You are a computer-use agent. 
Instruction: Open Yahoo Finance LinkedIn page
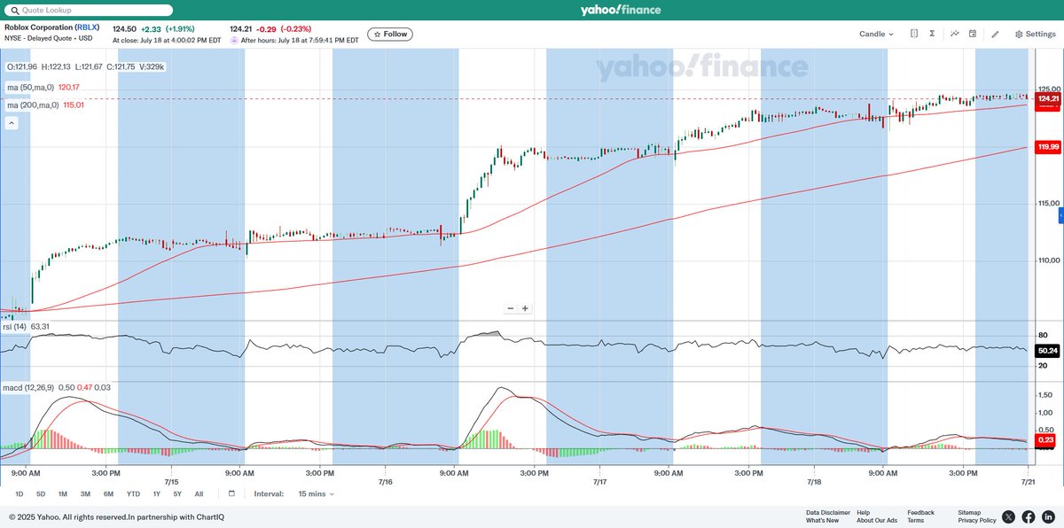(x=1049, y=516)
